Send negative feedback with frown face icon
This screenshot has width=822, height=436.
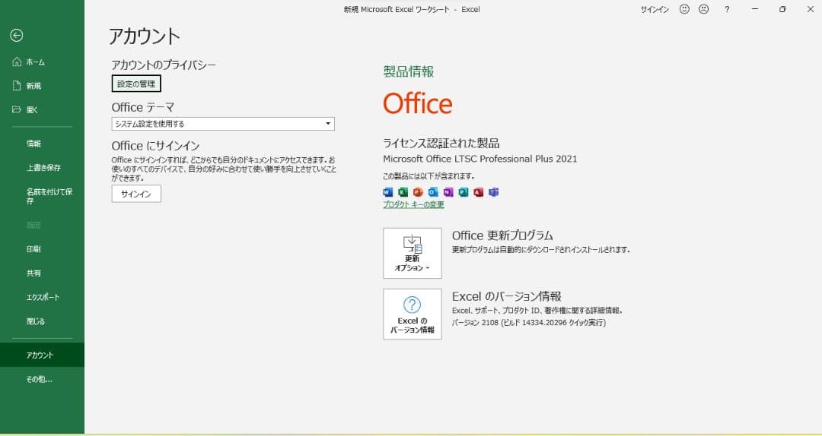click(x=703, y=9)
